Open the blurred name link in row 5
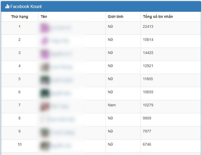The image size is (202, 155). click(61, 80)
